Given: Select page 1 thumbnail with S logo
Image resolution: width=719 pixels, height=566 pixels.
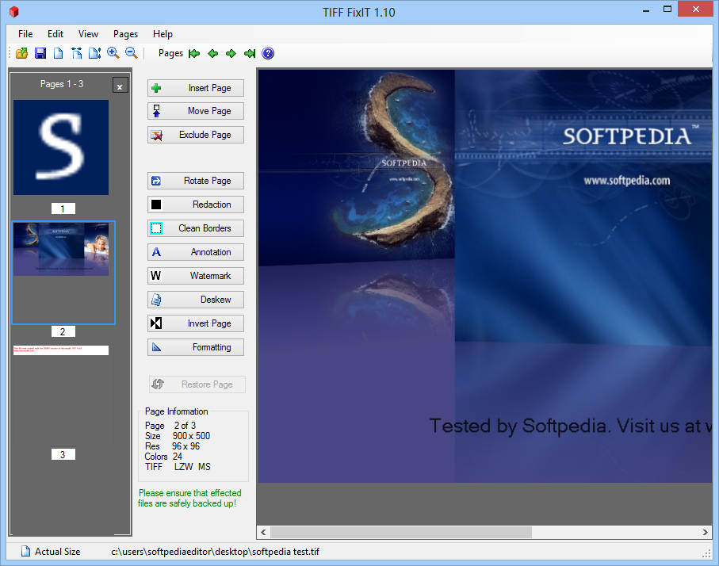Looking at the screenshot, I should tap(61, 147).
